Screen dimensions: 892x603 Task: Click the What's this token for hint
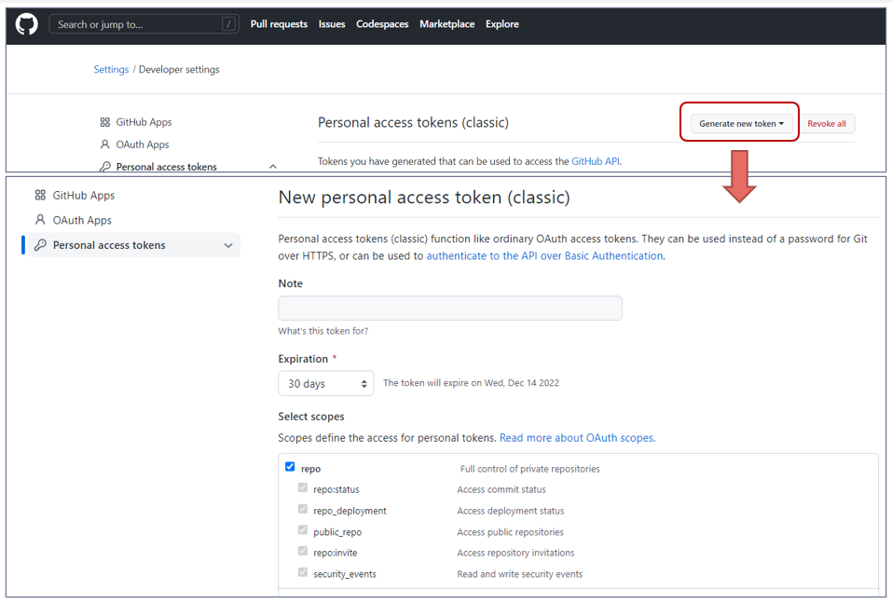click(323, 331)
